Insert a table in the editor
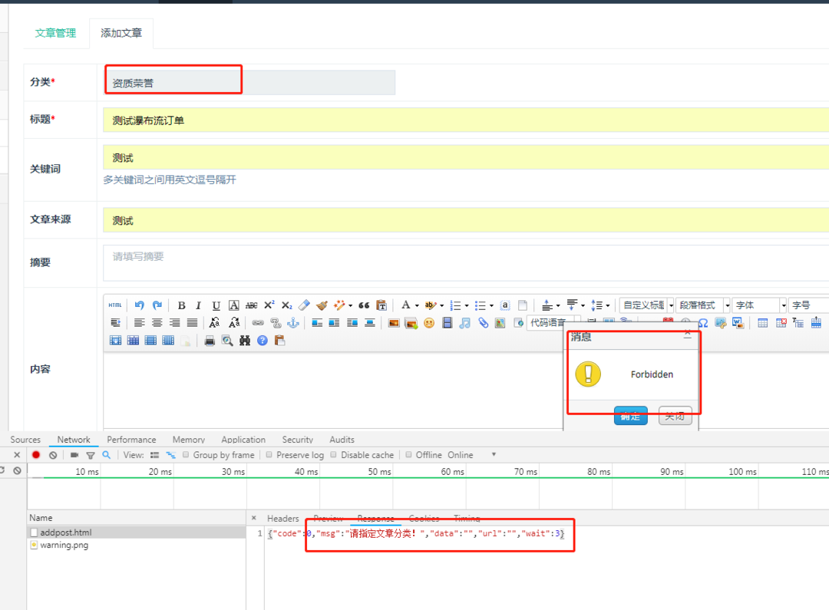The width and height of the screenshot is (829, 610). tap(762, 322)
